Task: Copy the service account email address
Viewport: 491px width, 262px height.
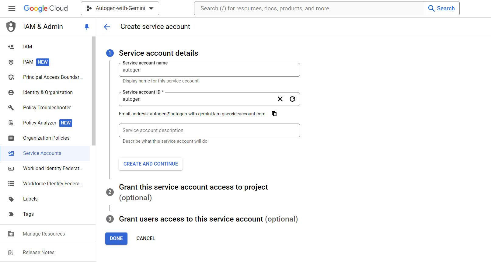Action: [x=274, y=114]
